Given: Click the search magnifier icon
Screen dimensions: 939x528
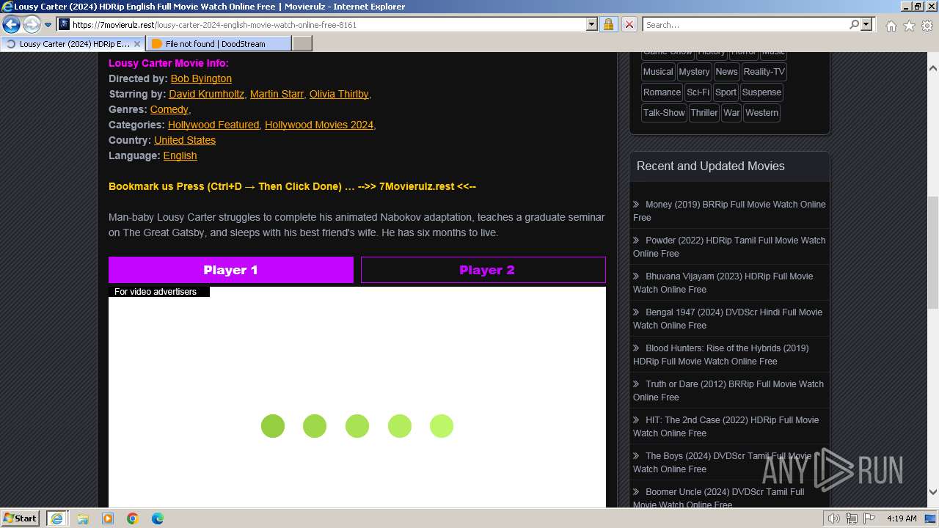Looking at the screenshot, I should click(x=854, y=24).
